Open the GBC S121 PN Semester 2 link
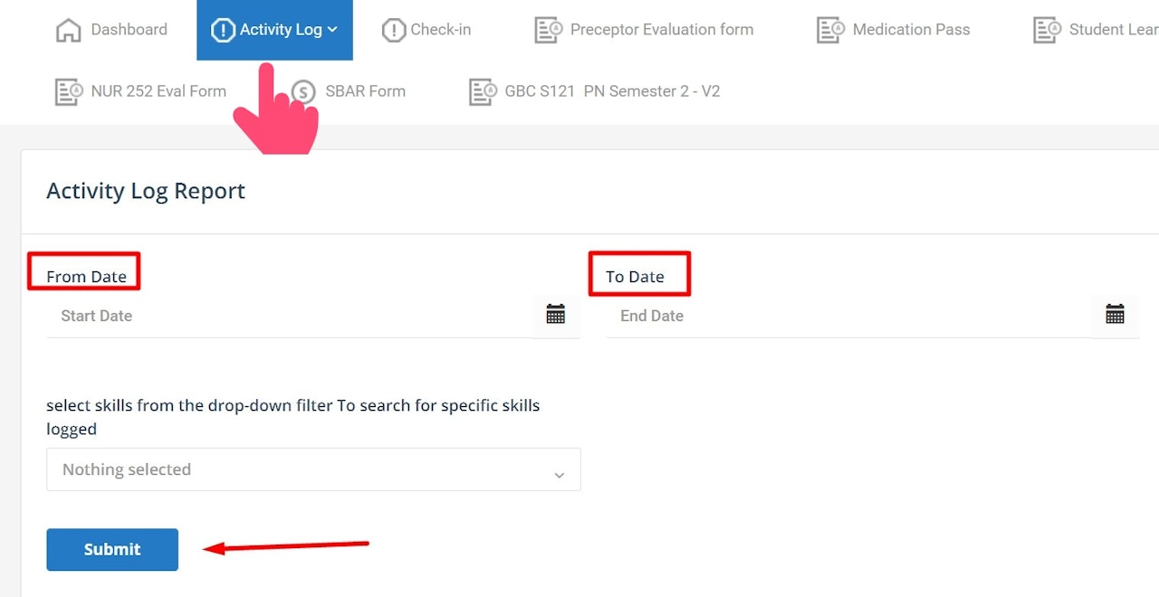Screen dimensions: 1159x597 click(x=612, y=91)
